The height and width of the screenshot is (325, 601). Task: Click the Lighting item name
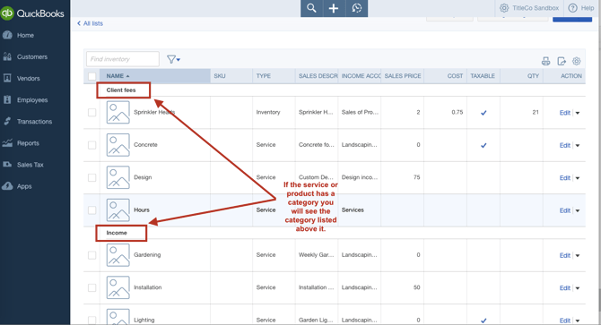(144, 320)
